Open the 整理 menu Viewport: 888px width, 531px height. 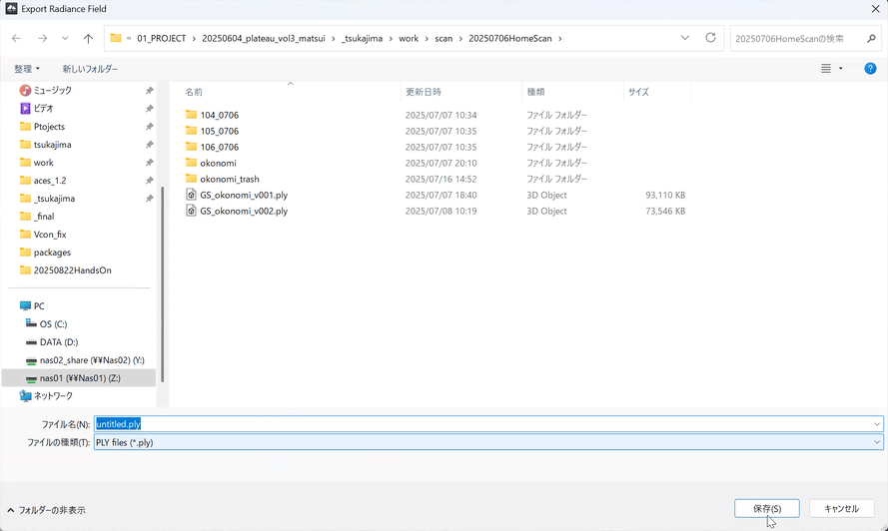click(x=27, y=69)
